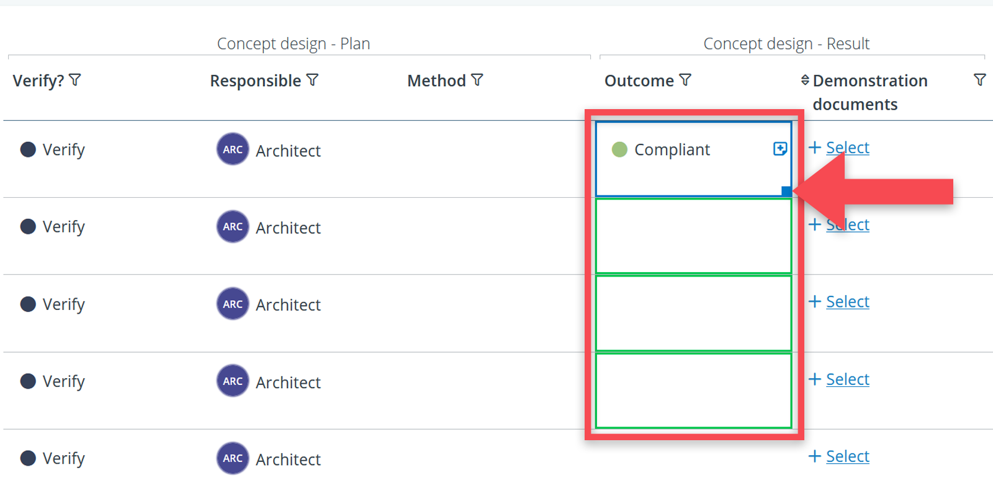The height and width of the screenshot is (496, 993).
Task: Click the blue fill handle on the Compliant cell
Action: pos(786,191)
